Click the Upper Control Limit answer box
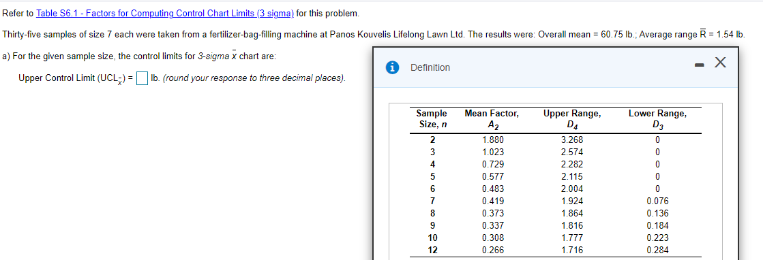763x260 pixels. point(142,78)
